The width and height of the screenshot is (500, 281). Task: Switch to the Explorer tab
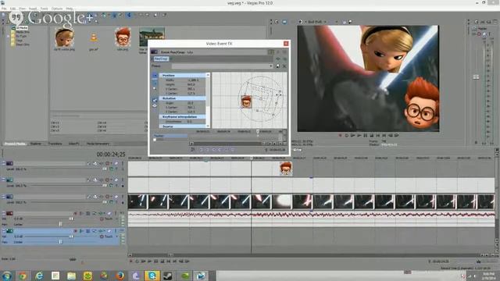[36, 144]
